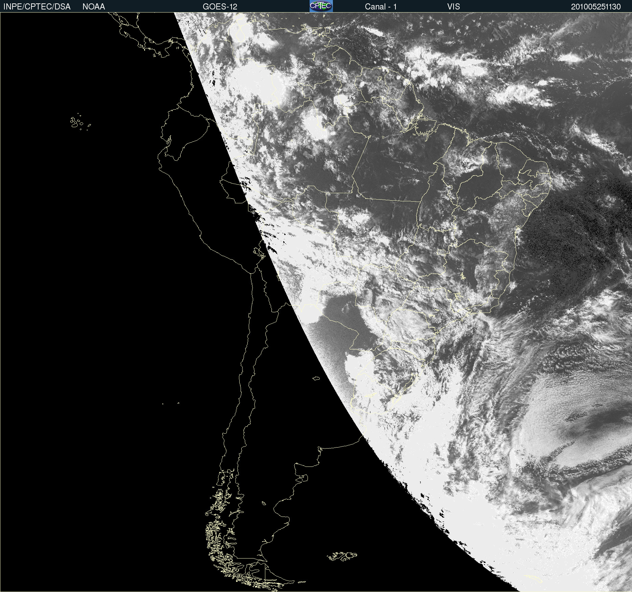Click the CPTEC logo in header
The width and height of the screenshot is (632, 592).
[x=321, y=6]
